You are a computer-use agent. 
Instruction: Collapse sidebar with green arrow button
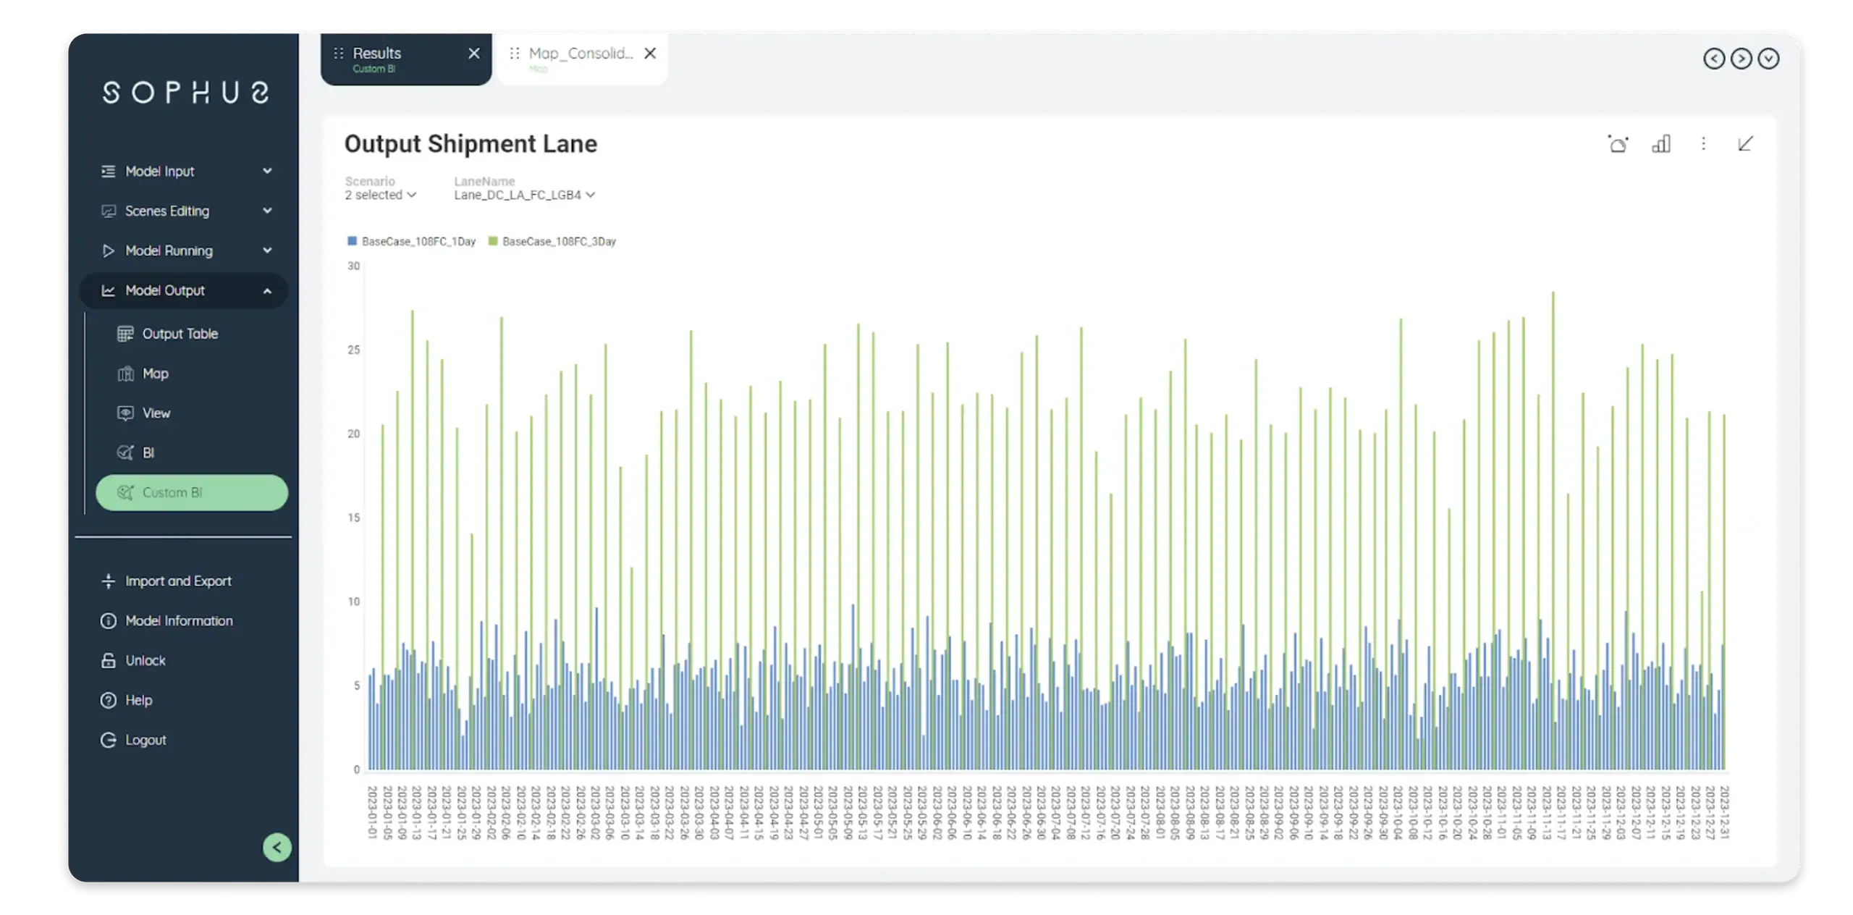pos(277,847)
